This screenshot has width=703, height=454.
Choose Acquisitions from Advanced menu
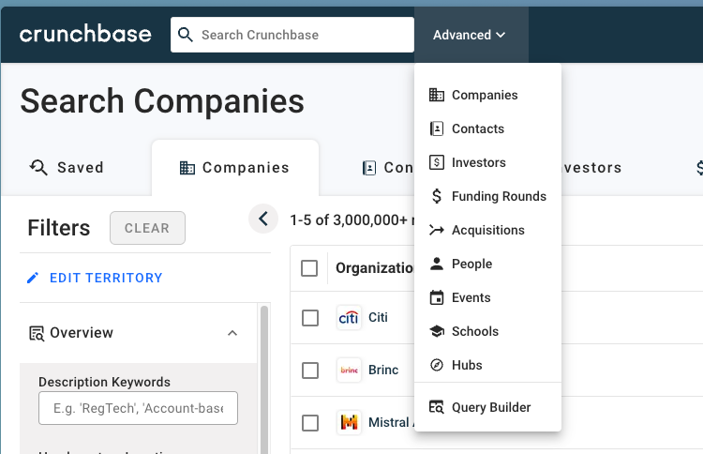[x=487, y=230]
